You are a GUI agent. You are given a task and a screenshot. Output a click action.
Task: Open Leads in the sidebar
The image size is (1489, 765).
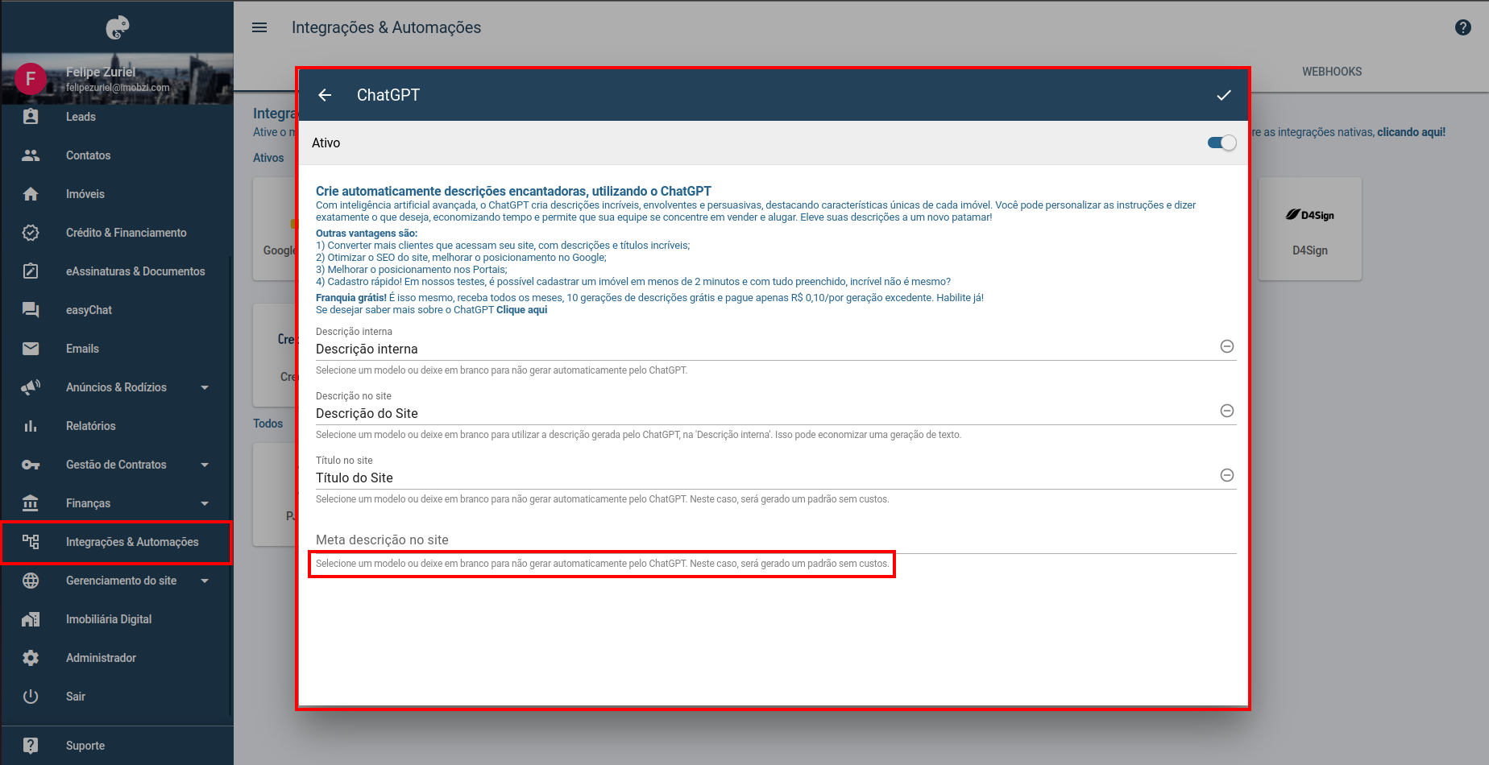pyautogui.click(x=117, y=117)
